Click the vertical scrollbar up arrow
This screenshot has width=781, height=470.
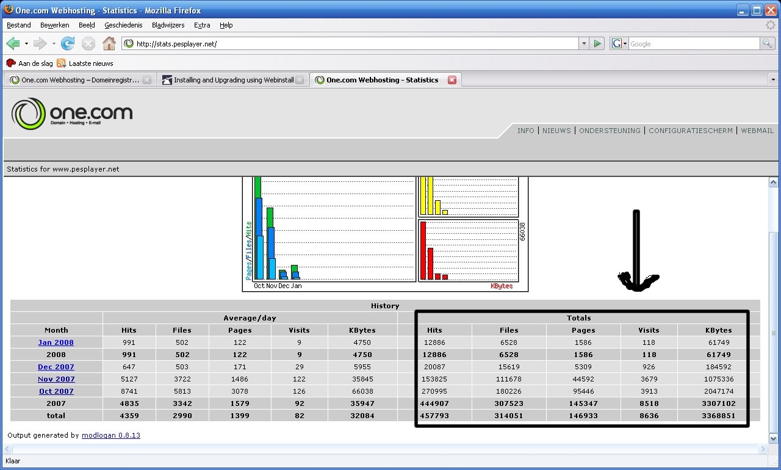click(x=773, y=182)
